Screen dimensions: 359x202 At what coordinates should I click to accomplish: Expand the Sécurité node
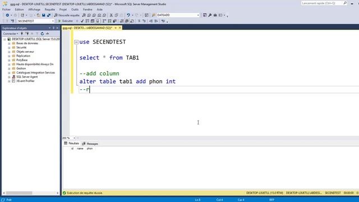pos(9,48)
